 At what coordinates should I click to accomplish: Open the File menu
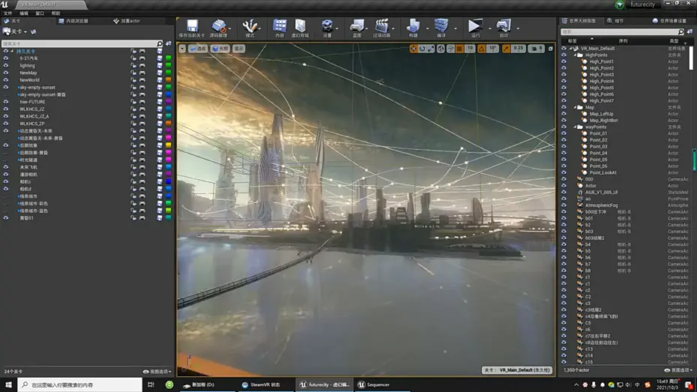point(8,13)
